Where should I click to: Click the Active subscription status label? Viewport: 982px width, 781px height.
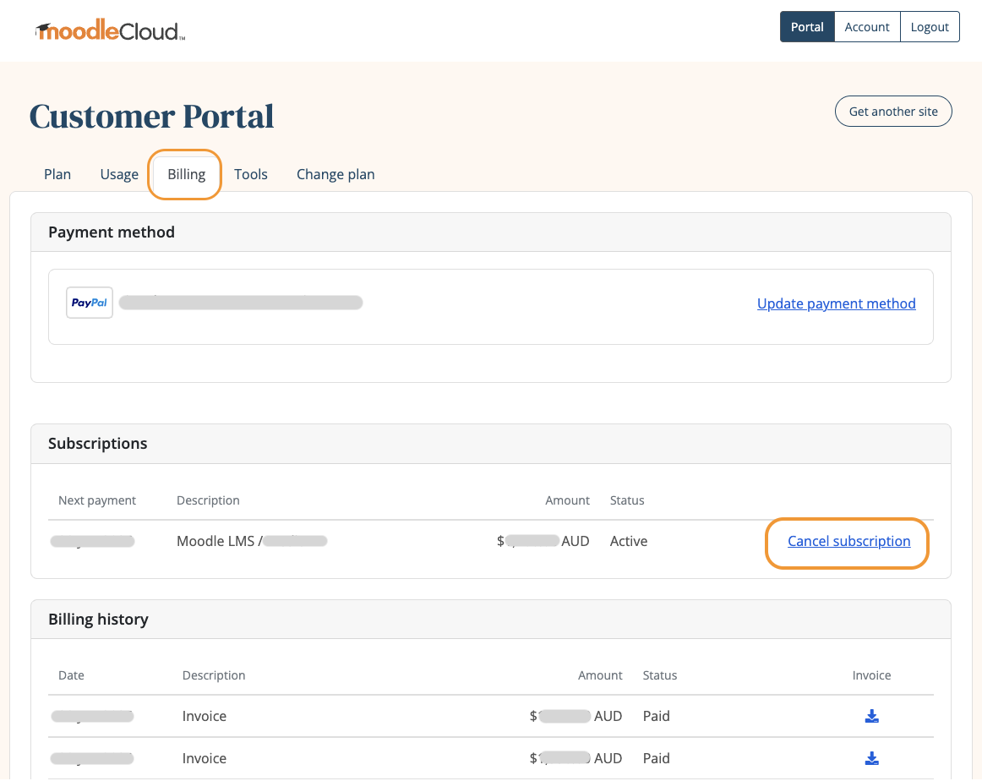click(629, 541)
